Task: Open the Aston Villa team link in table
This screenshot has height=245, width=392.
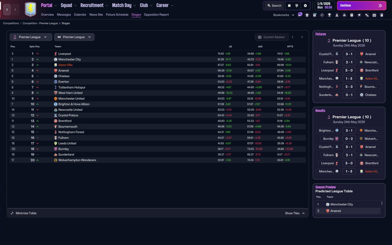Action: pos(66,65)
